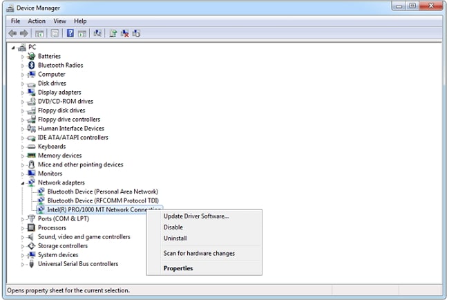Expand the Disk drives node arrow
Viewport: 449px width, 300px height.
(23, 84)
